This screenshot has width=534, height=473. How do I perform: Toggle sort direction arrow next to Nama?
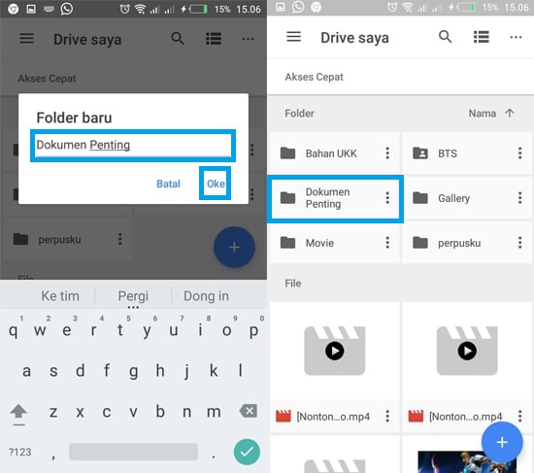tap(510, 113)
